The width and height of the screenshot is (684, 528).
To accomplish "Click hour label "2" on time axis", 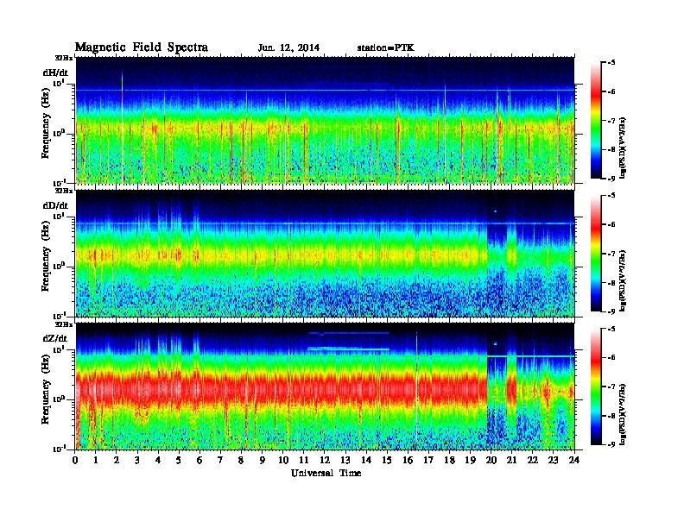I will click(x=117, y=460).
